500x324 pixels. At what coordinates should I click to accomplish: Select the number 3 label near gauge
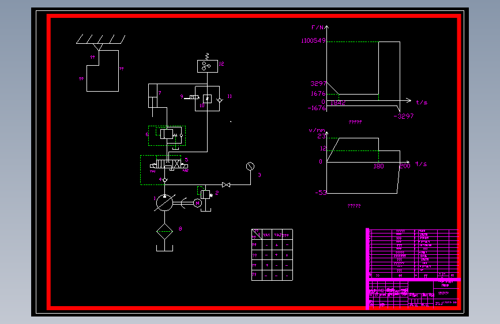click(260, 175)
